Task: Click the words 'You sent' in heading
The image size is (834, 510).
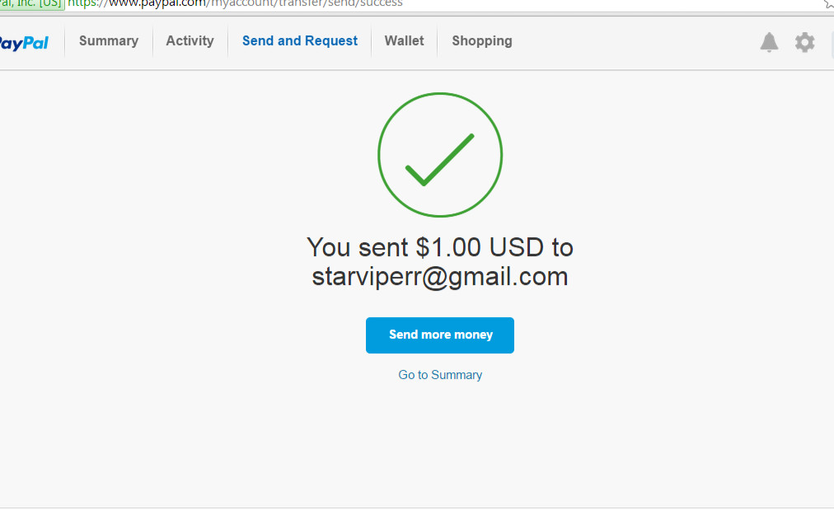Action: tap(358, 247)
